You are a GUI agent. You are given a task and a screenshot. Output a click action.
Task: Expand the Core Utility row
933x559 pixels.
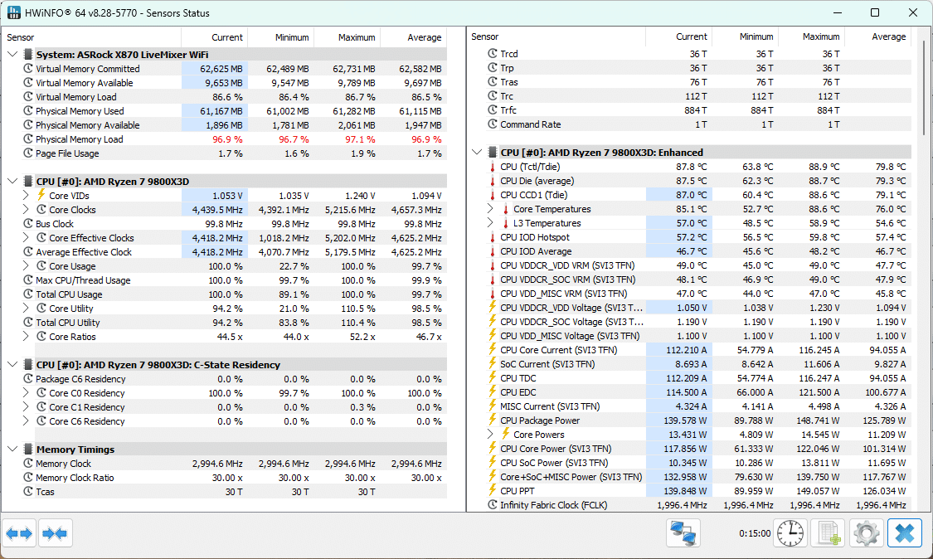pos(26,308)
